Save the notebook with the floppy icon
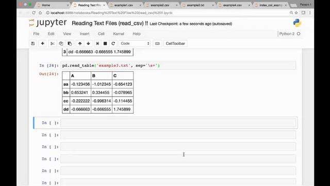 (x=33, y=43)
